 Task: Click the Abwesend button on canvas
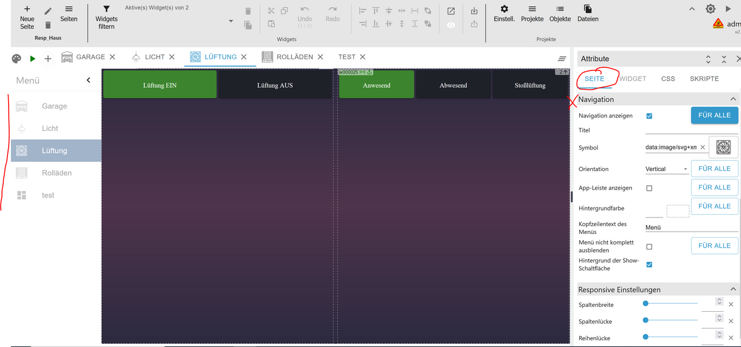pyautogui.click(x=453, y=85)
